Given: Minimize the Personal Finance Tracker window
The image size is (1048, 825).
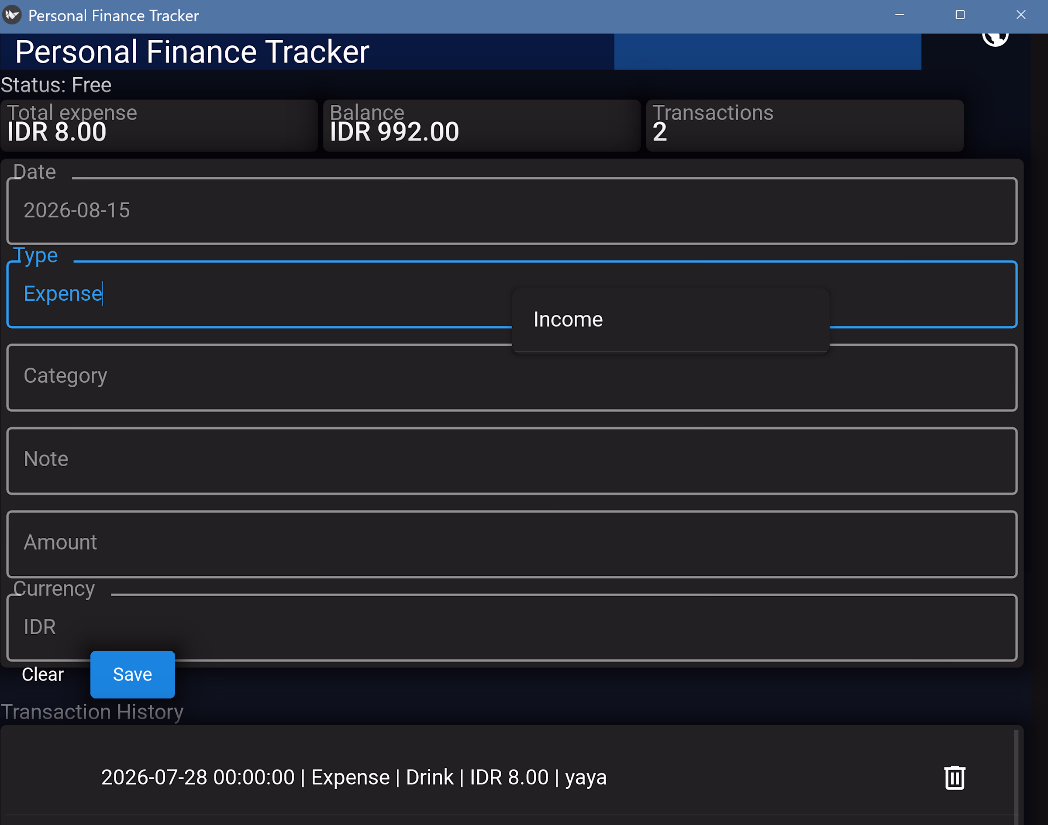Looking at the screenshot, I should point(900,15).
